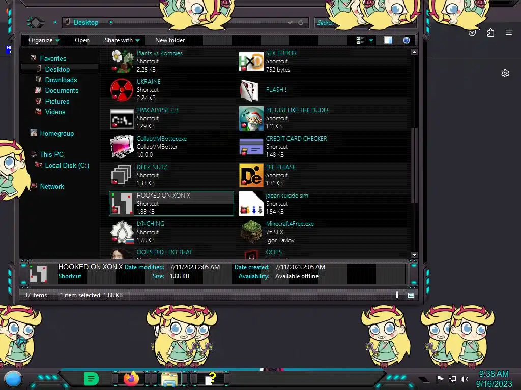Select the UKRAINE radiation shortcut icon
The height and width of the screenshot is (390, 521).
click(122, 90)
